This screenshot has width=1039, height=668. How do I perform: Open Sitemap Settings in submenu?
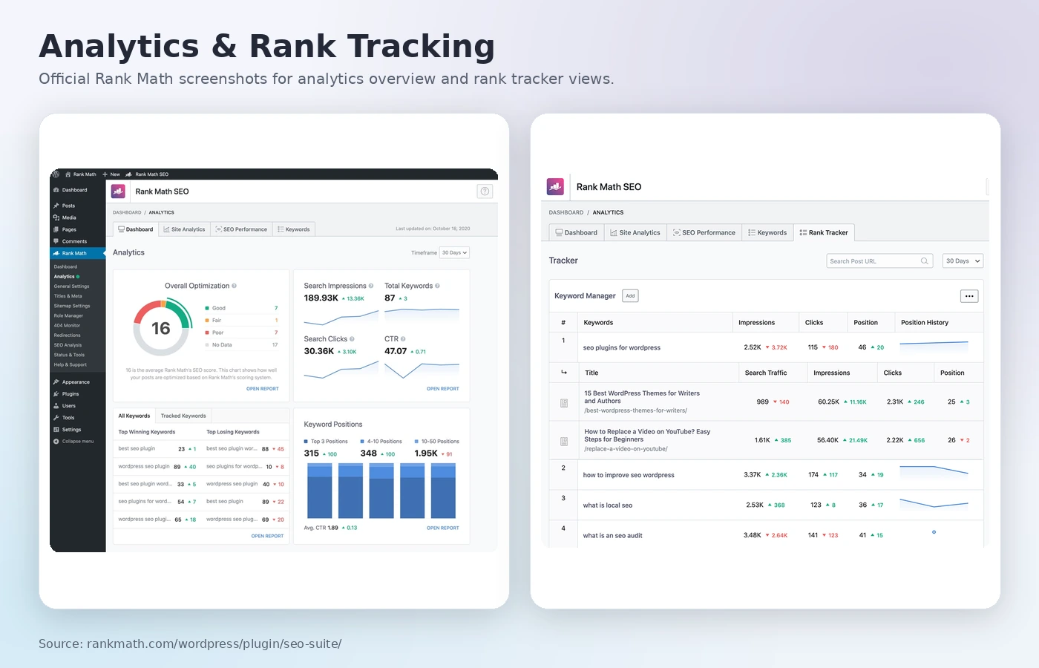[72, 306]
